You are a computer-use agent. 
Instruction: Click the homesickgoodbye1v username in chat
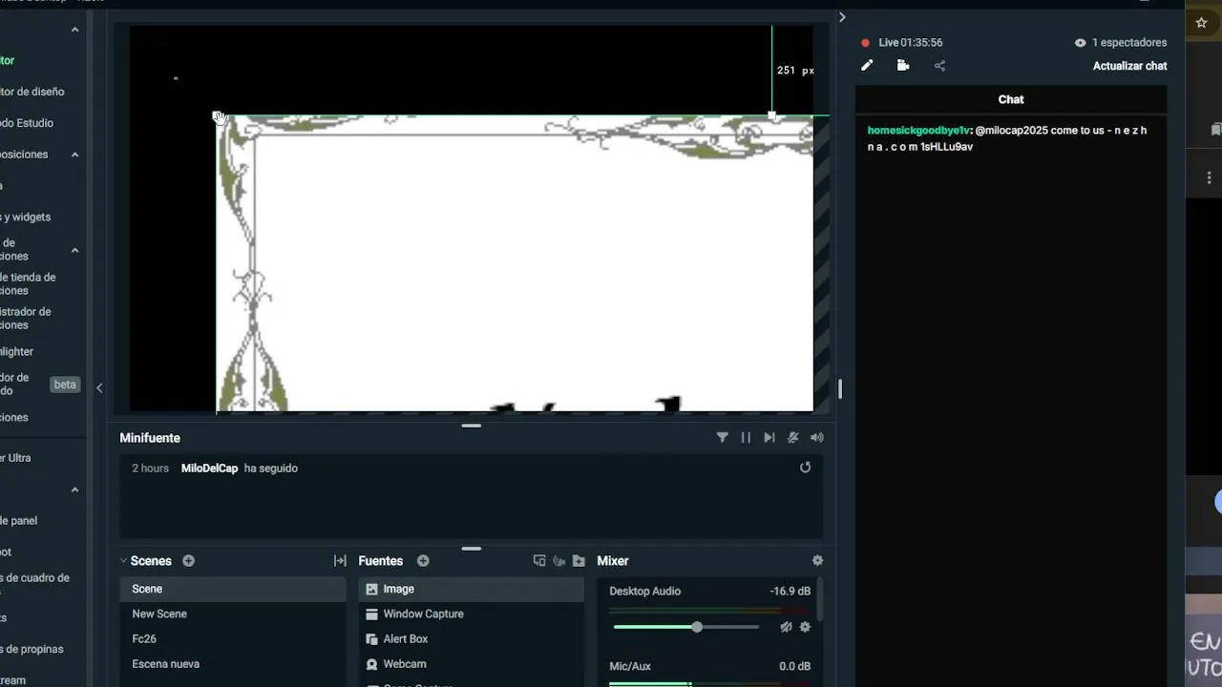coord(917,131)
